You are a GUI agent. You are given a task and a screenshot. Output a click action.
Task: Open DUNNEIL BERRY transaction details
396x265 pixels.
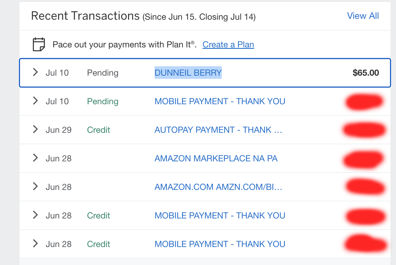coord(188,73)
